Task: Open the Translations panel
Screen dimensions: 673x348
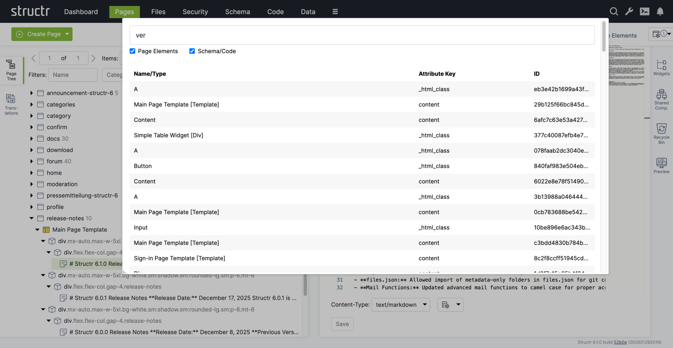Action: pos(11,104)
